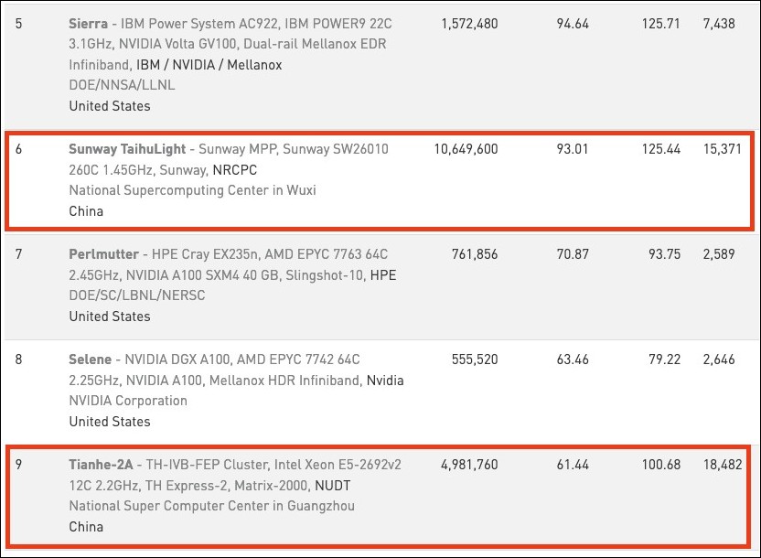The height and width of the screenshot is (558, 761).
Task: Click NRCPC vendor text
Action: point(235,170)
